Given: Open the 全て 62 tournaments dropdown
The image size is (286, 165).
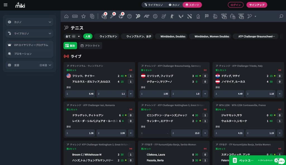Looking at the screenshot, I should point(73,37).
